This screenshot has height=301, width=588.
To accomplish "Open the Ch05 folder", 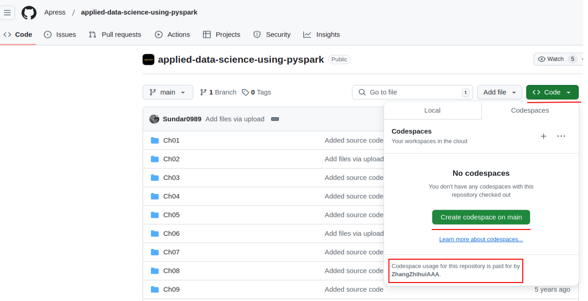I will (171, 215).
